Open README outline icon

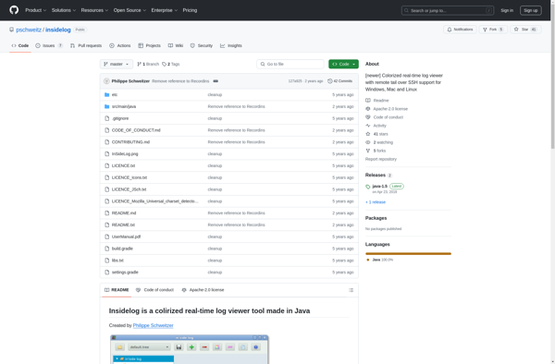351,290
